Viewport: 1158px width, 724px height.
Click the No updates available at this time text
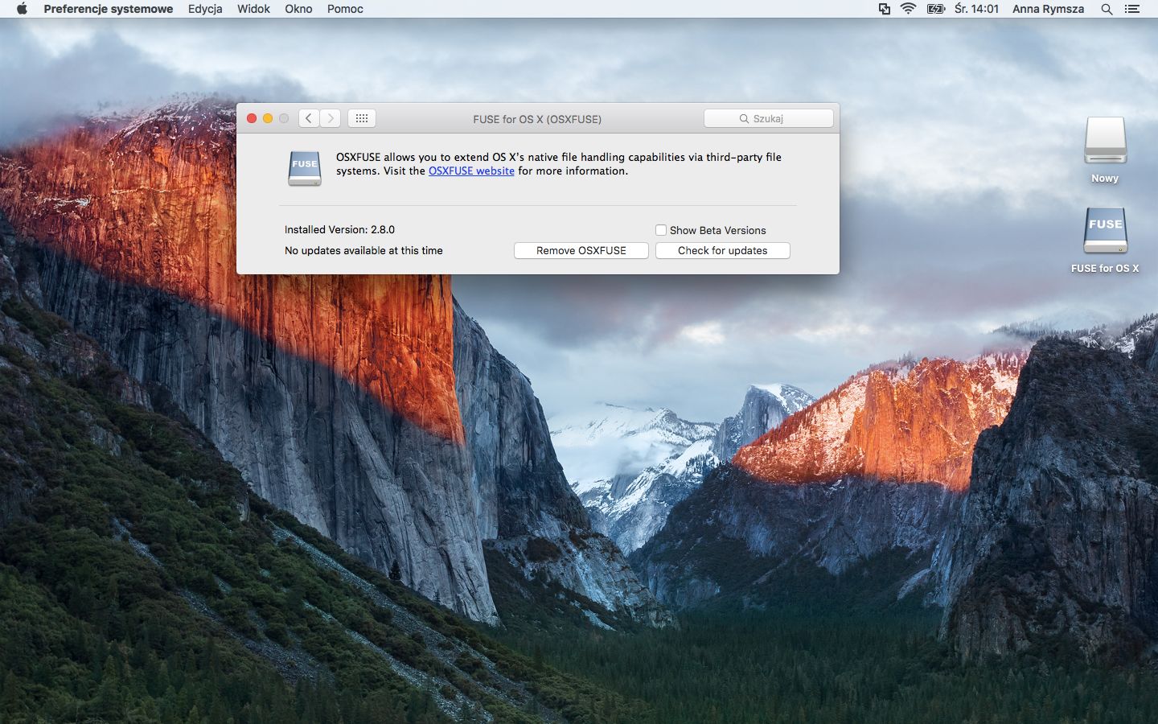pos(363,250)
